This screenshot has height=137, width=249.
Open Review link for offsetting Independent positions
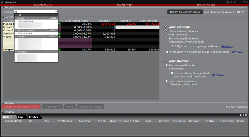click(218, 75)
